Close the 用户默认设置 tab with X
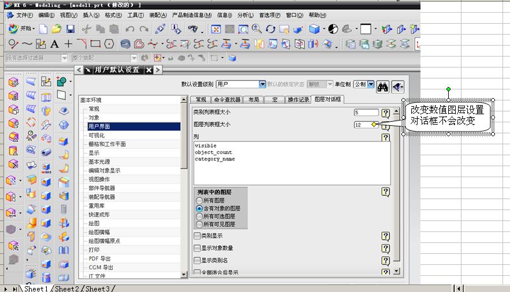Screen dimensions: 510x292 click(x=148, y=70)
